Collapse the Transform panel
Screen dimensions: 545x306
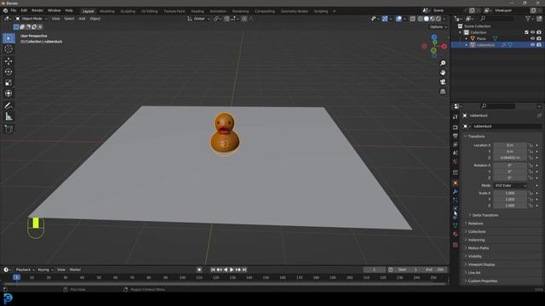pyautogui.click(x=476, y=136)
